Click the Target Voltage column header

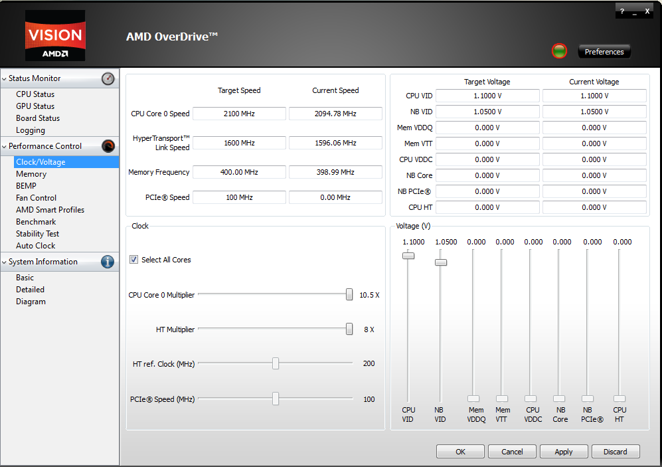(487, 82)
